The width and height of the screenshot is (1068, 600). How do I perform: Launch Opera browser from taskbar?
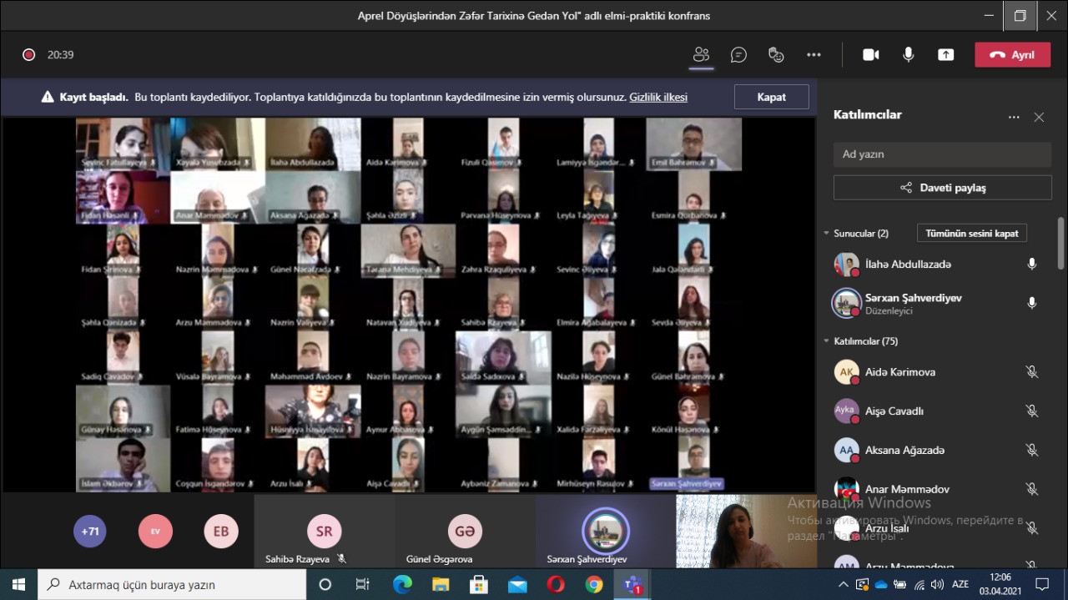(556, 584)
